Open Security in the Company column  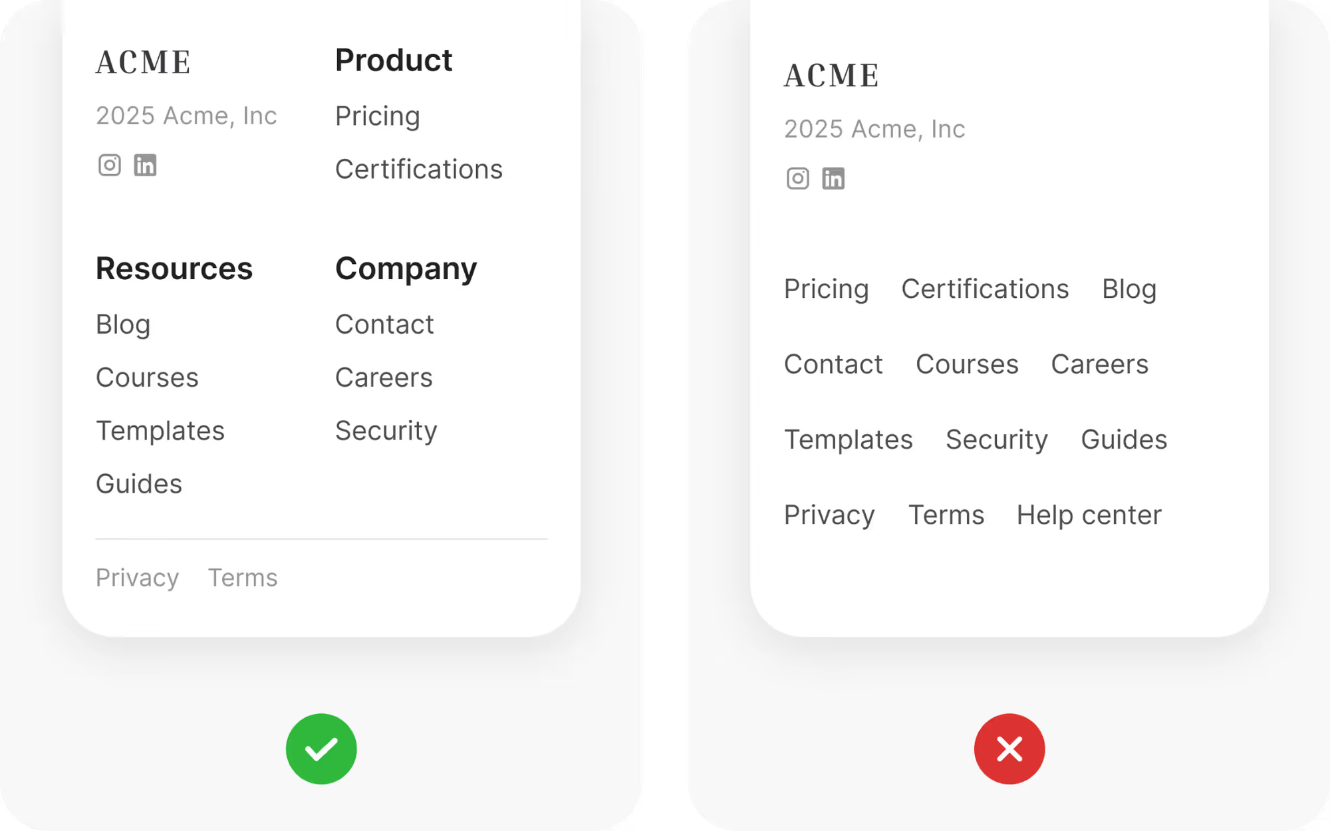[x=386, y=431]
